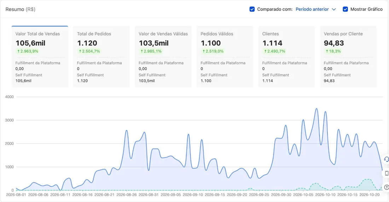Uncheck the Comparado com checkbox
This screenshot has height=202, width=389.
252,9
